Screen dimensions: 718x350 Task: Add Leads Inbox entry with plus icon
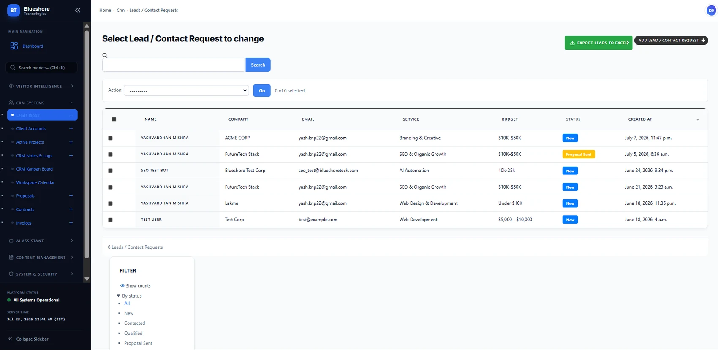point(71,115)
